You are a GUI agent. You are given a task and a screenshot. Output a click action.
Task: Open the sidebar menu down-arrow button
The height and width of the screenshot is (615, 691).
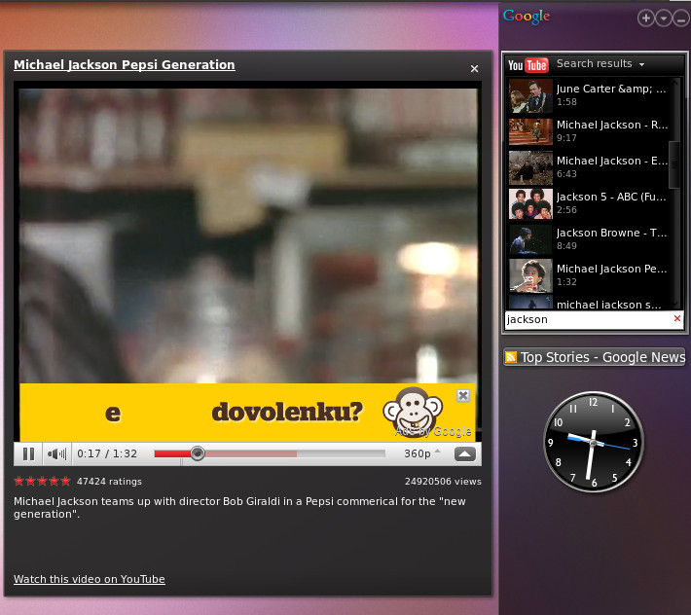663,18
